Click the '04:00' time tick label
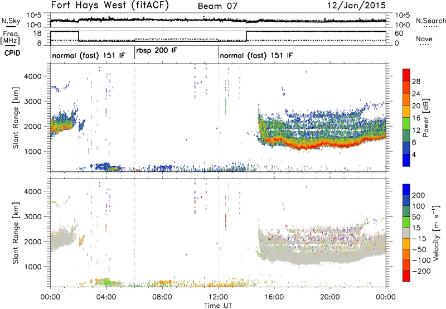Viewport: 446px width, 309px height. (106, 297)
